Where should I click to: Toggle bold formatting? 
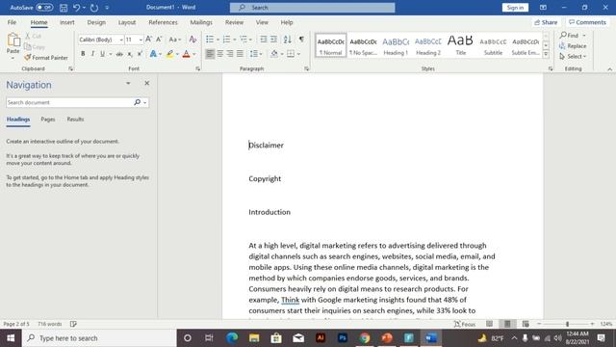[83, 54]
